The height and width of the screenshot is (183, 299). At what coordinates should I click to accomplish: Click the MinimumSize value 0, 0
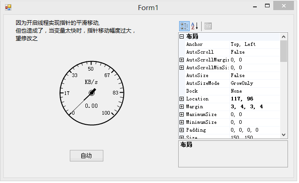[x=236, y=122]
